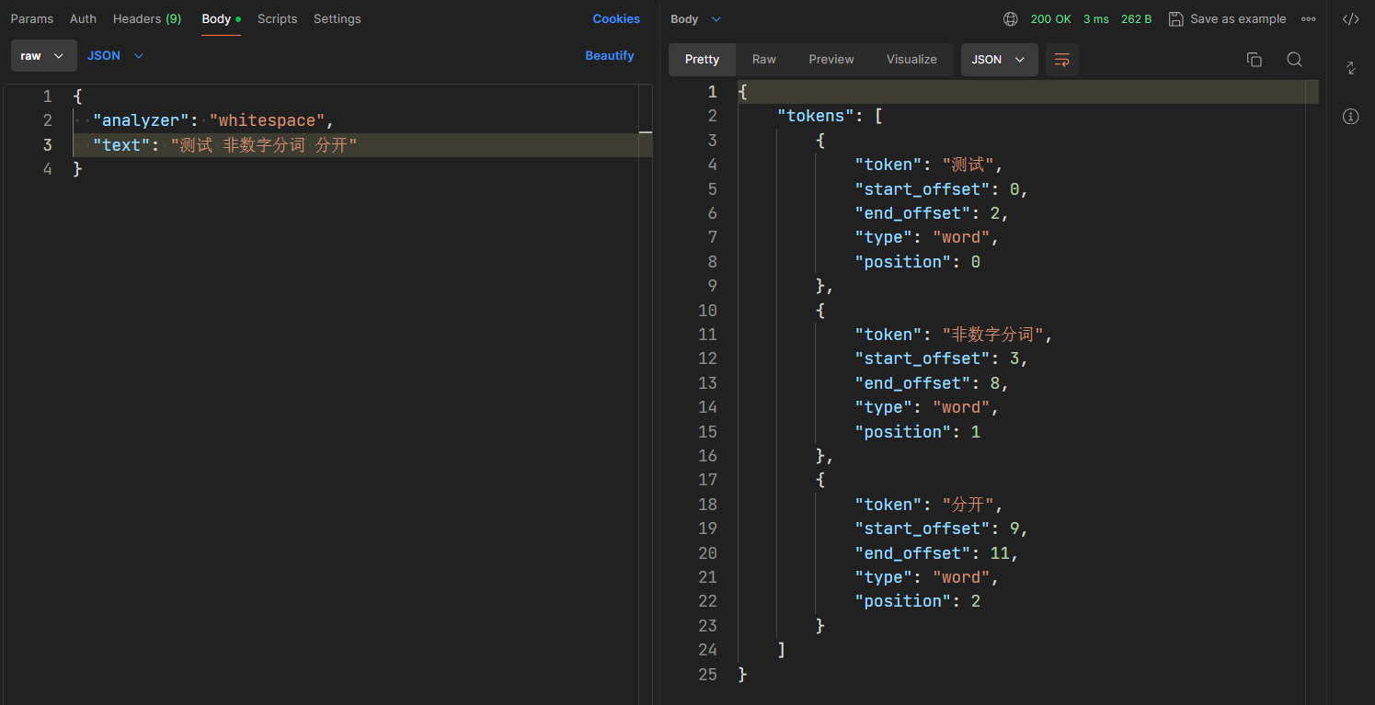Screen dimensions: 1375x705
Task: Open the Visualize response view
Action: pos(911,59)
